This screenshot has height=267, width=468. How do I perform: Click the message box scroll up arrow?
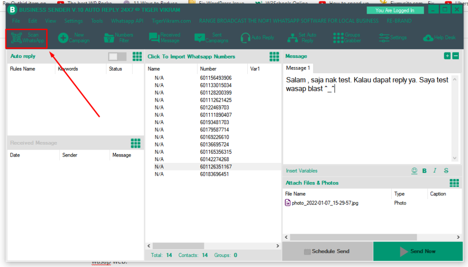(455, 79)
